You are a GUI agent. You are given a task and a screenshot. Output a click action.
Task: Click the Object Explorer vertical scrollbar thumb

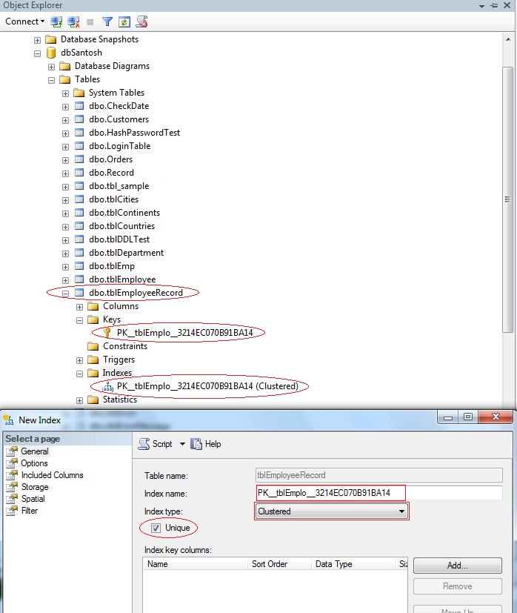click(507, 199)
